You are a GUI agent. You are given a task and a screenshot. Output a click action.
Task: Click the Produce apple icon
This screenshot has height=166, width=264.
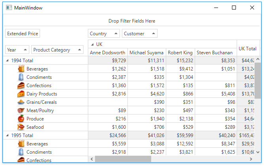[21, 118]
